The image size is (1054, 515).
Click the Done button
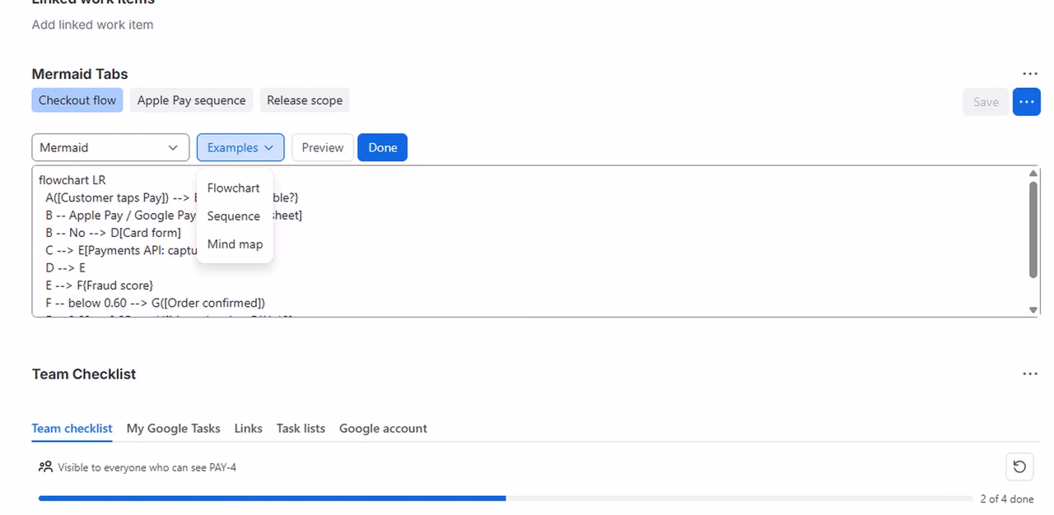[x=382, y=147]
